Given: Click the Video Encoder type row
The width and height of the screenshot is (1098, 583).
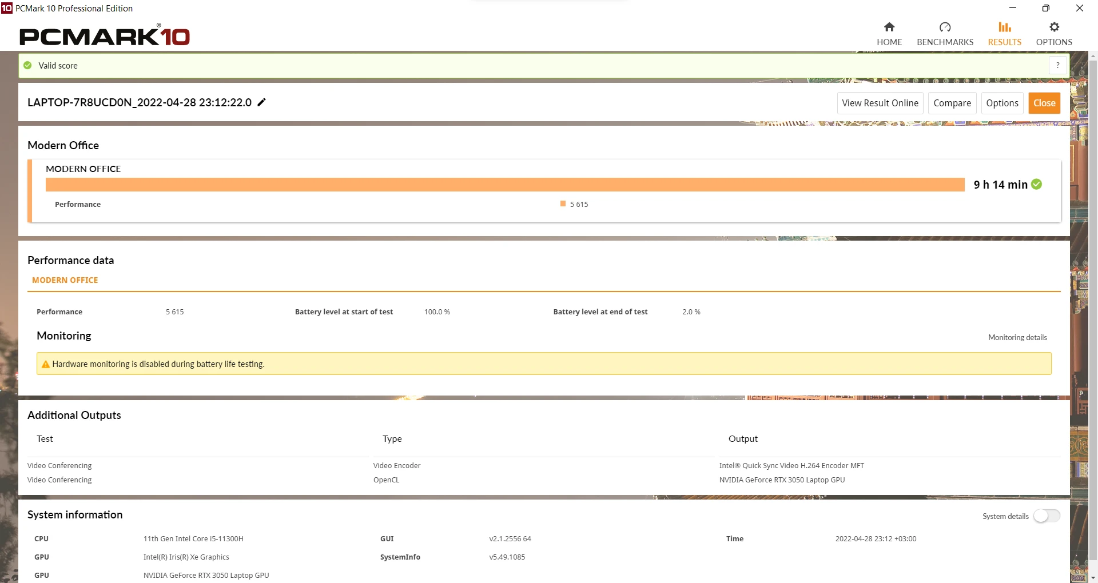Looking at the screenshot, I should click(x=397, y=466).
